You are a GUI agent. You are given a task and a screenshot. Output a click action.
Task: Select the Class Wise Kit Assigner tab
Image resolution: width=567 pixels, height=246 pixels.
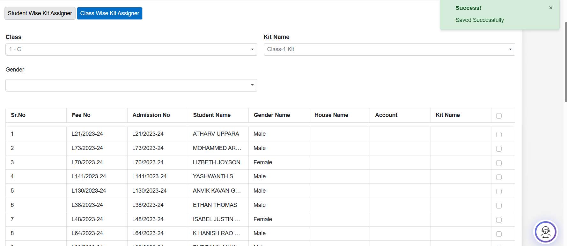point(110,13)
